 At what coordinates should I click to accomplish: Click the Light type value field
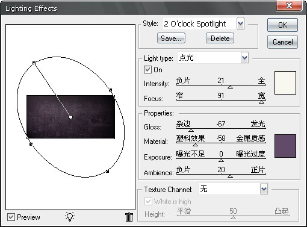tap(209, 58)
